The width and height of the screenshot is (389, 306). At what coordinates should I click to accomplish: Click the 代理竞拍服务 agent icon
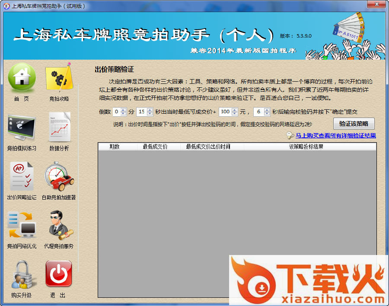[x=59, y=226]
